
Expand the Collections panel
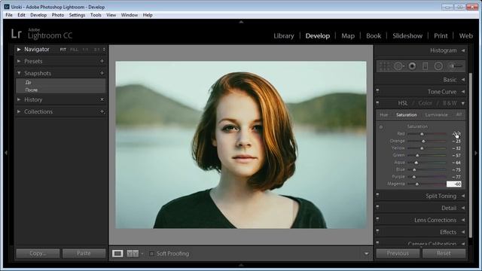(x=19, y=111)
